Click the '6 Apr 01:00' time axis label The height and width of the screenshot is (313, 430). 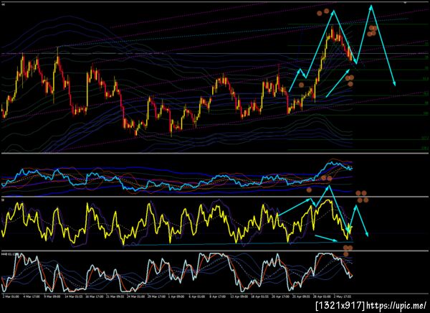(197, 296)
